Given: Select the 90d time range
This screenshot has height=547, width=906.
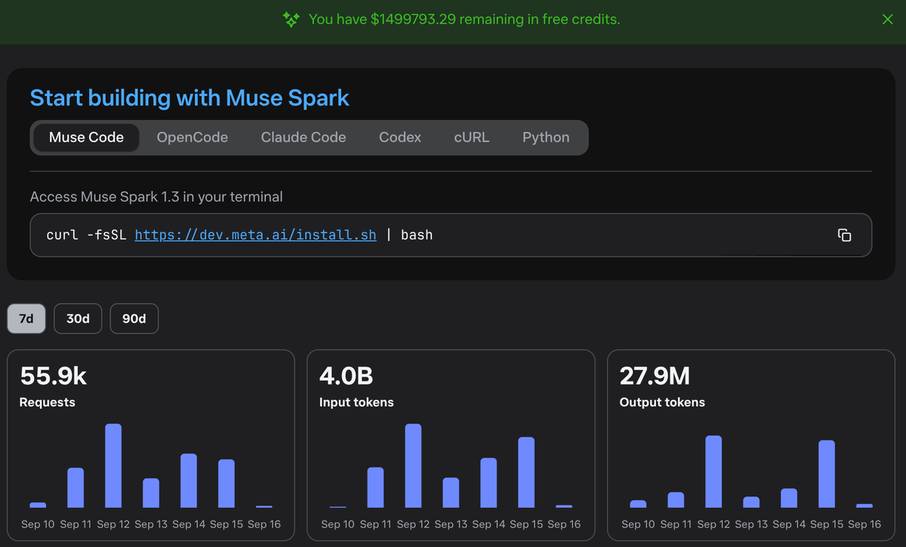Looking at the screenshot, I should pos(134,318).
